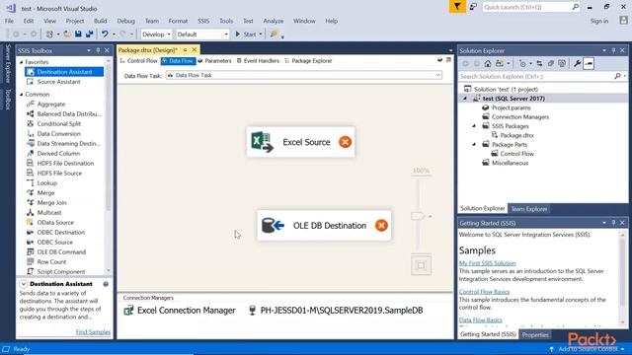Select Script Component in the toolbox

pos(61,272)
